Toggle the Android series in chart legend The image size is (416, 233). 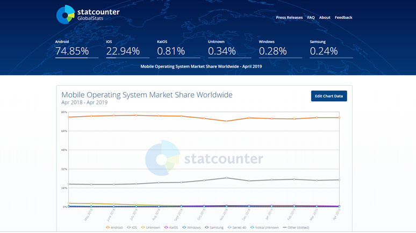[115, 227]
